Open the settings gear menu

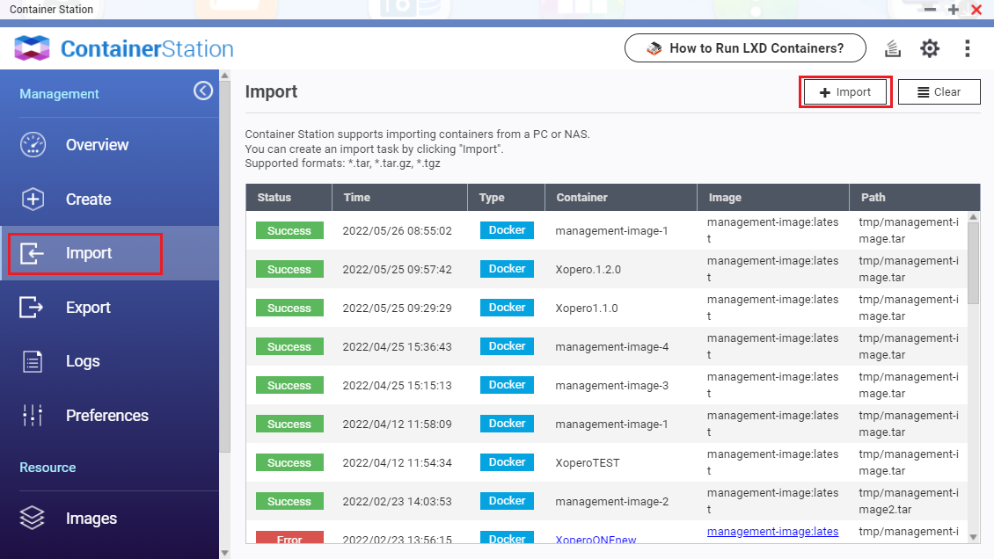click(930, 48)
